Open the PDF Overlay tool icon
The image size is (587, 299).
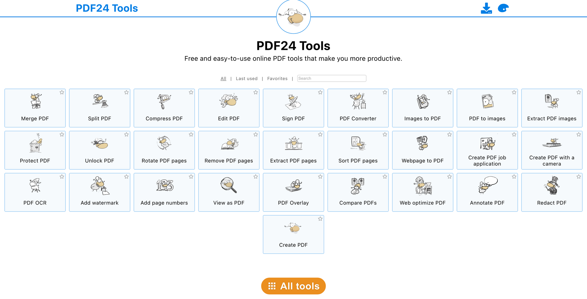pos(293,186)
